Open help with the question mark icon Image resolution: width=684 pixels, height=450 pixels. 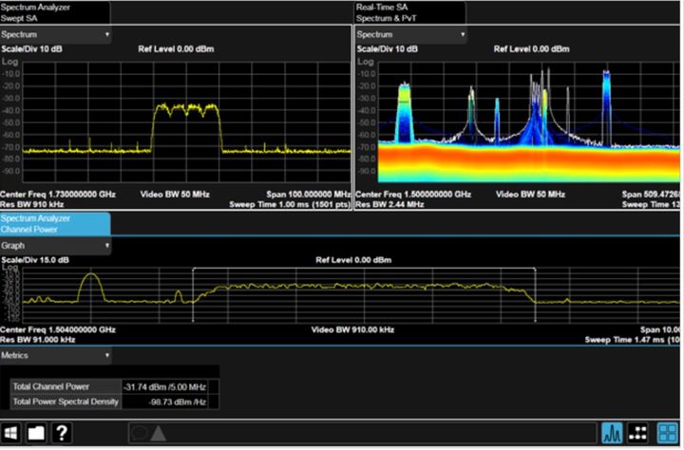62,434
